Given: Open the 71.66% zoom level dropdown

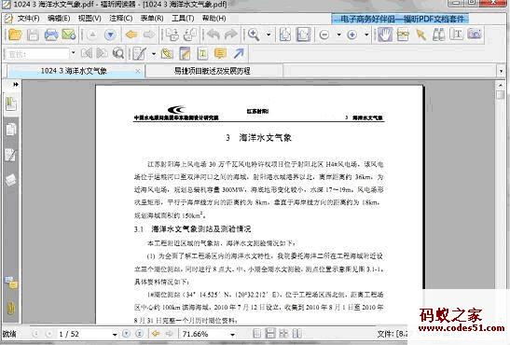Looking at the screenshot, I should click(x=232, y=334).
